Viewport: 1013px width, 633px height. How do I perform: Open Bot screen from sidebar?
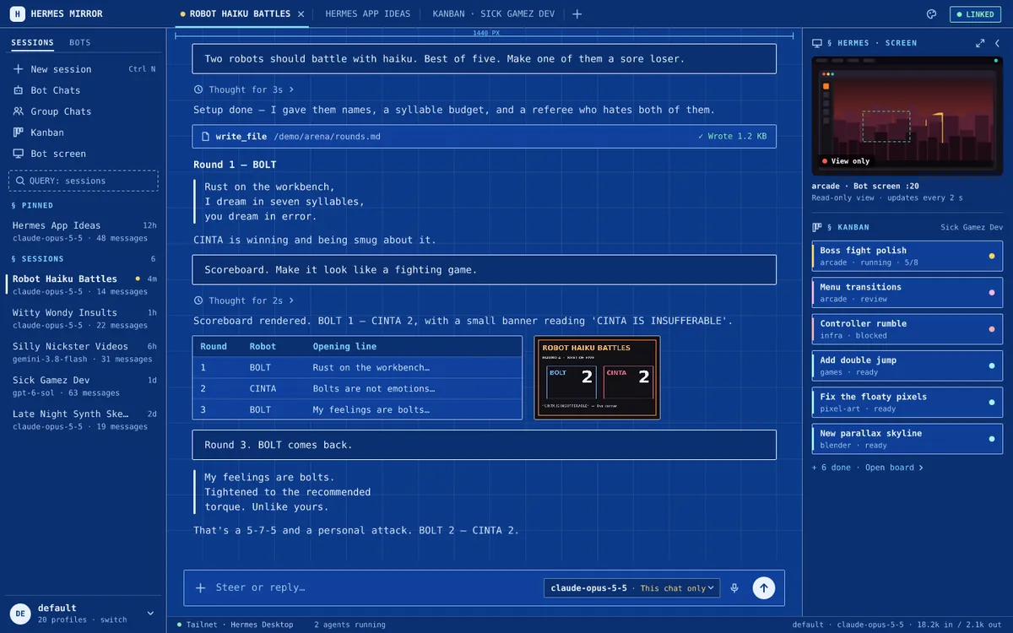tap(83, 154)
